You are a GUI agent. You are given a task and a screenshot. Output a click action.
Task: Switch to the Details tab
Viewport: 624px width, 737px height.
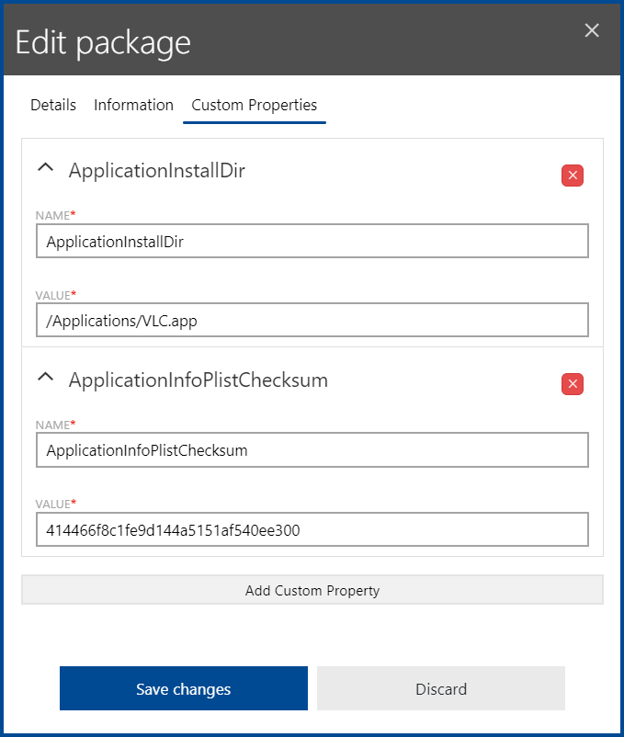(53, 105)
